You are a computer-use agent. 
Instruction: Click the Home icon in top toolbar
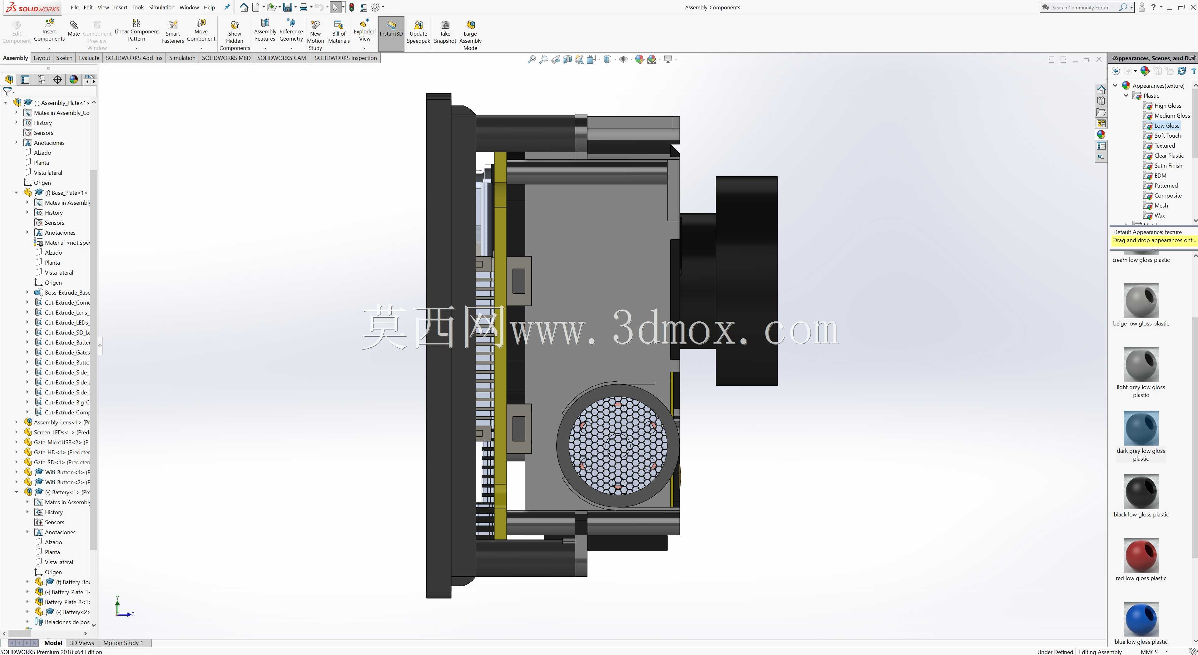(244, 7)
